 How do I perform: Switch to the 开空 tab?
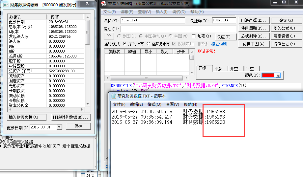tap(234, 69)
